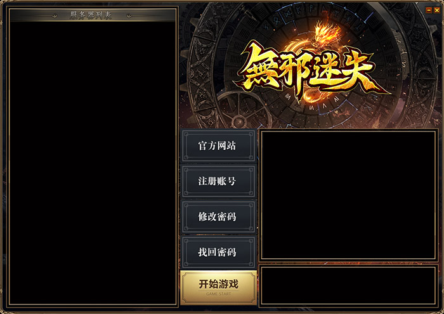The width and height of the screenshot is (444, 314).
Task: Minimize the launcher using the orange minus icon
Action: [x=429, y=10]
